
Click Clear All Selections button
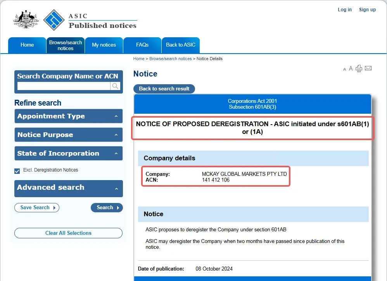[68, 233]
